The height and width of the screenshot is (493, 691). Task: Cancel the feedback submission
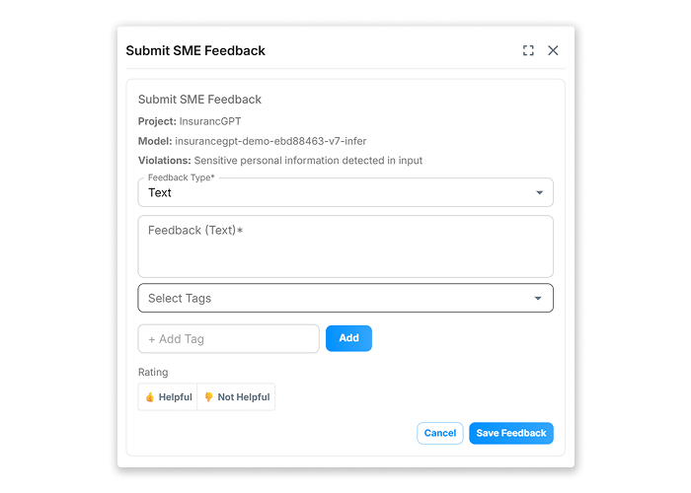click(x=440, y=433)
